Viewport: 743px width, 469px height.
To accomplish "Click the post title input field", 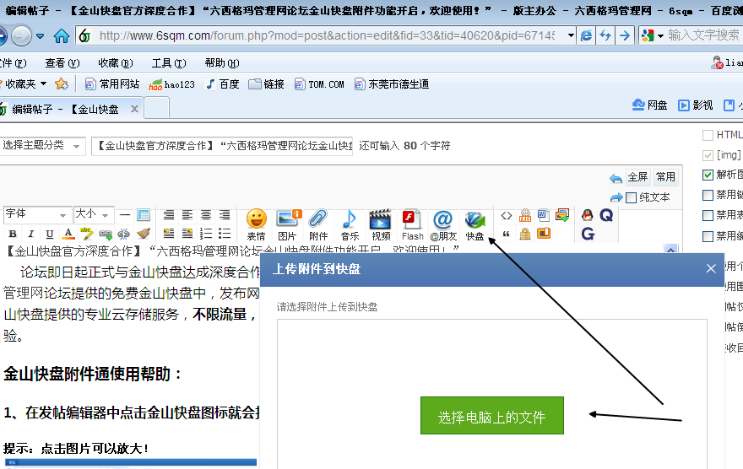I will tap(222, 146).
